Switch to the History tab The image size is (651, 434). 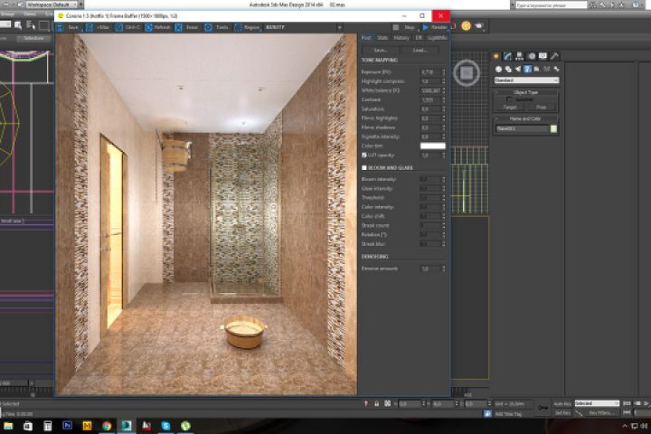point(401,38)
